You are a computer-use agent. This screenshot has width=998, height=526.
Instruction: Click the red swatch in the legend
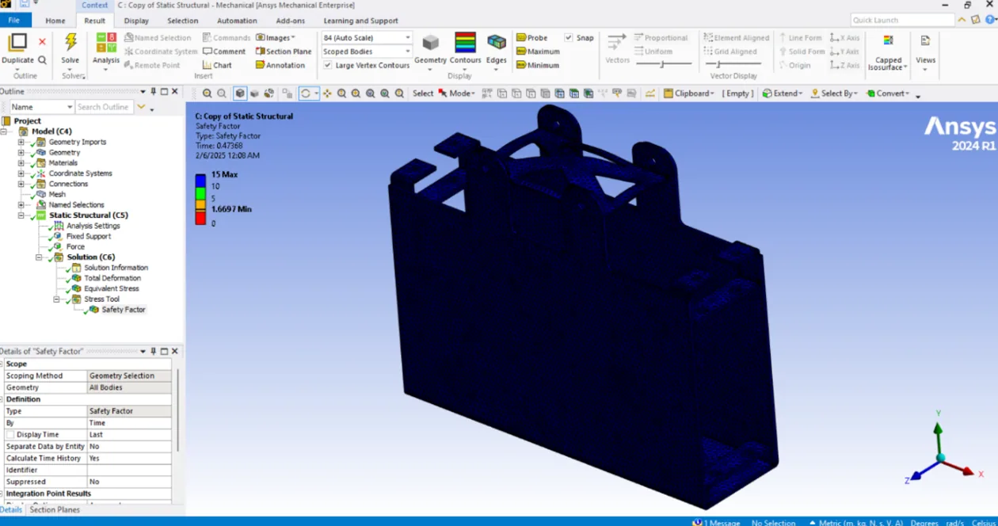pos(200,219)
